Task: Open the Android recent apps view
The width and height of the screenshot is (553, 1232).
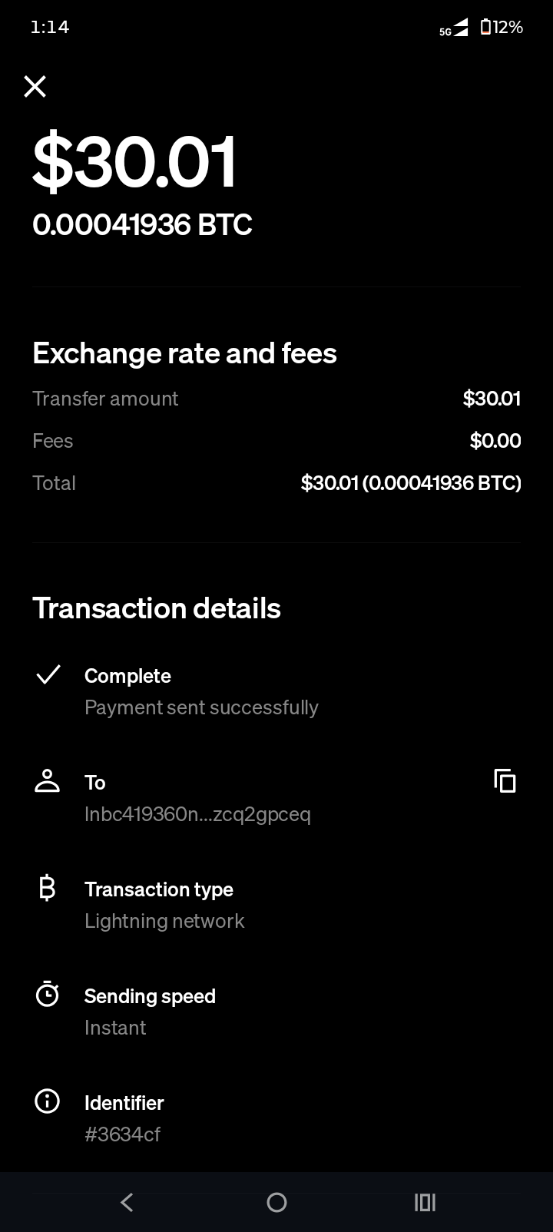Action: click(425, 1202)
